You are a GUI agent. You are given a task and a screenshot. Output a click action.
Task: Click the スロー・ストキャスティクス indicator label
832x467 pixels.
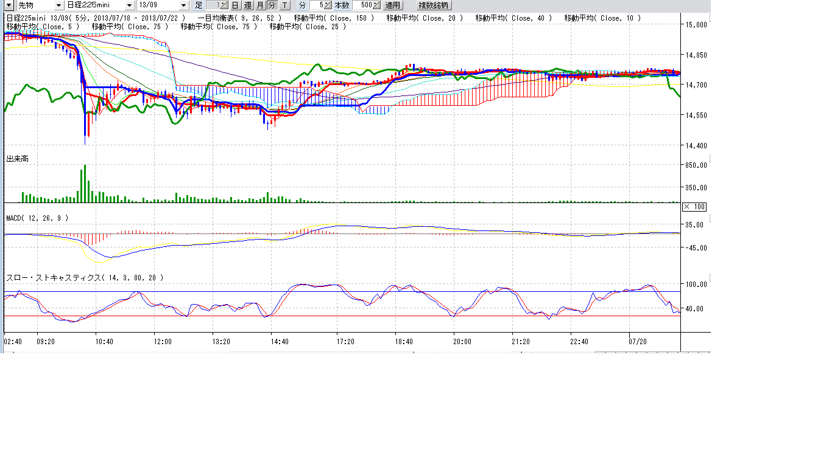click(85, 277)
